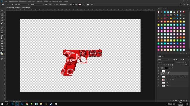
Task: Open the background color swatch in toolbar
Action: click(x=3, y=54)
